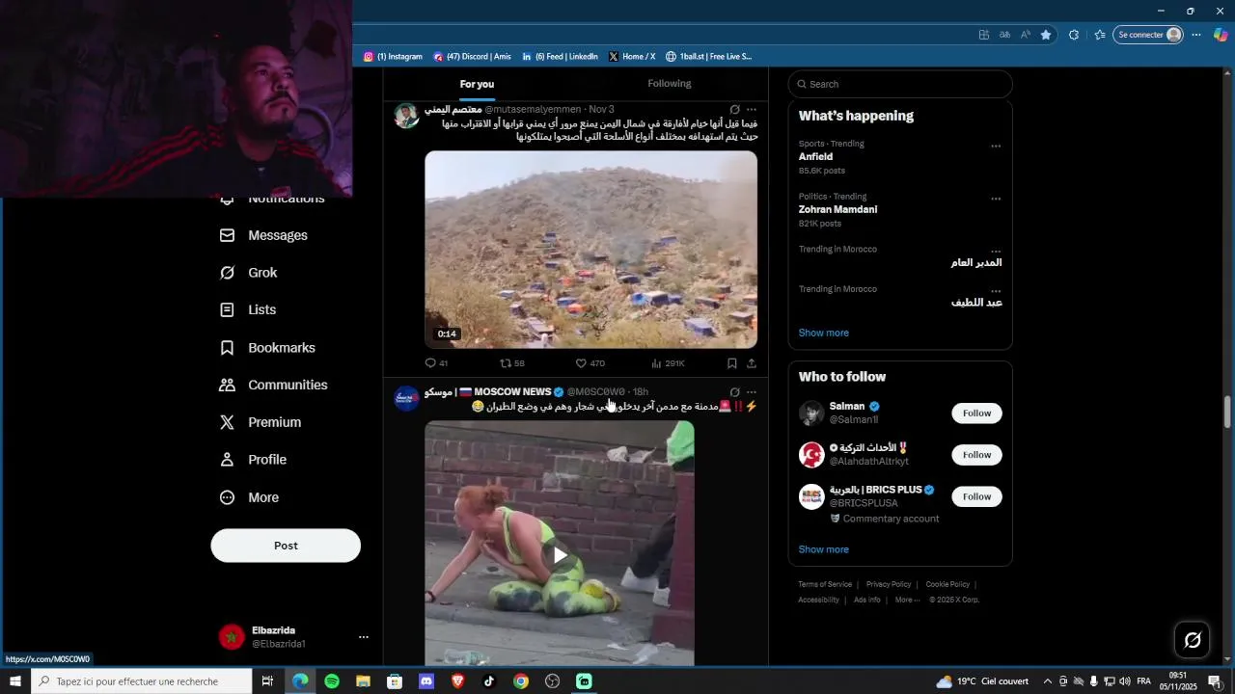Image resolution: width=1235 pixels, height=694 pixels.
Task: Open Messages from the left sidebar
Action: point(263,235)
